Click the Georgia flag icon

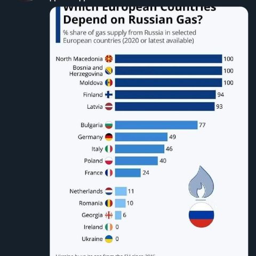(109, 215)
